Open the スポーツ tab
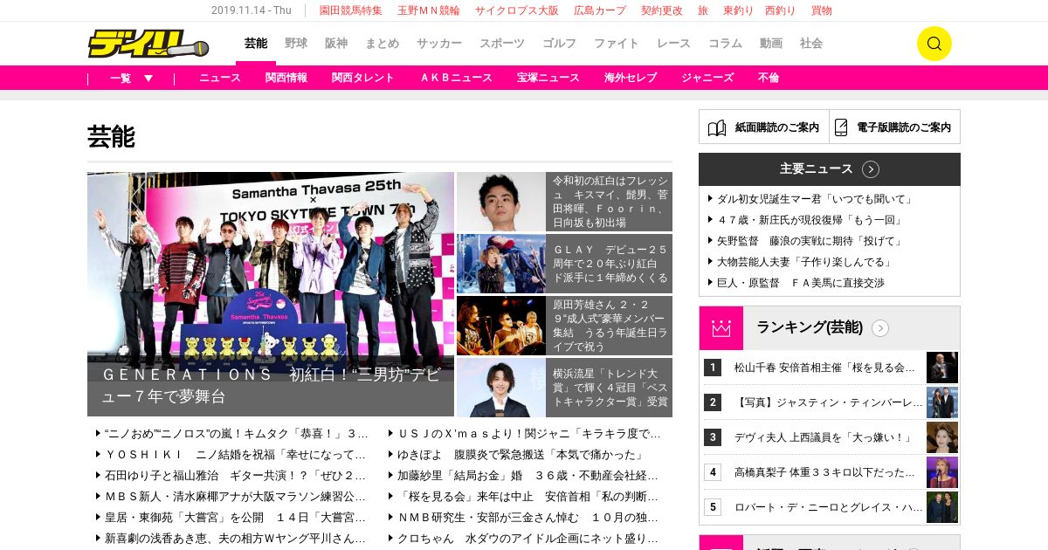This screenshot has height=550, width=1048. [502, 44]
